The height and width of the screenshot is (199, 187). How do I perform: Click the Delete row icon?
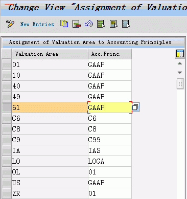tap(77, 24)
